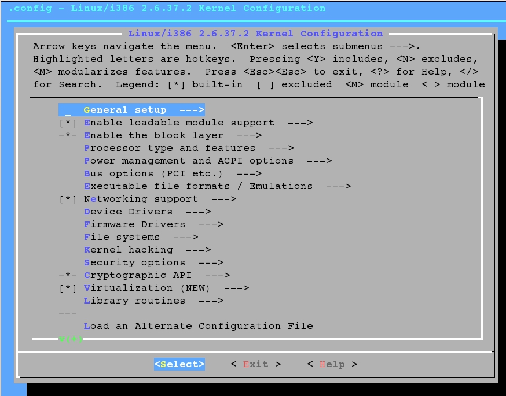Click the green scroll-down indicator below the list
The width and height of the screenshot is (506, 396).
(71, 339)
